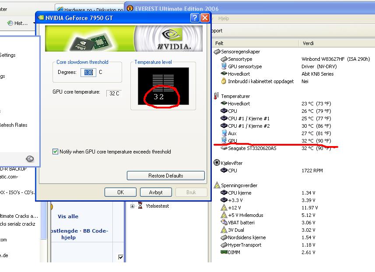Click the CPU kjerne voltage icon
This screenshot has height=272, width=375.
224,192
